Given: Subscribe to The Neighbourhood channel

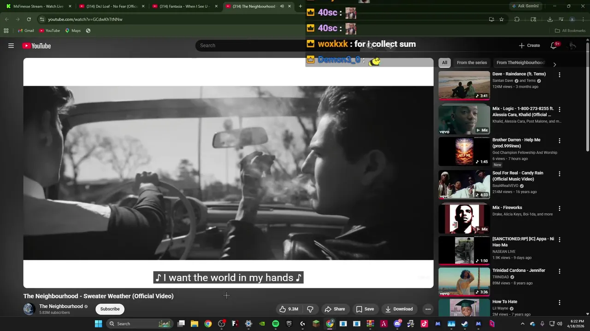Looking at the screenshot, I should tap(110, 309).
